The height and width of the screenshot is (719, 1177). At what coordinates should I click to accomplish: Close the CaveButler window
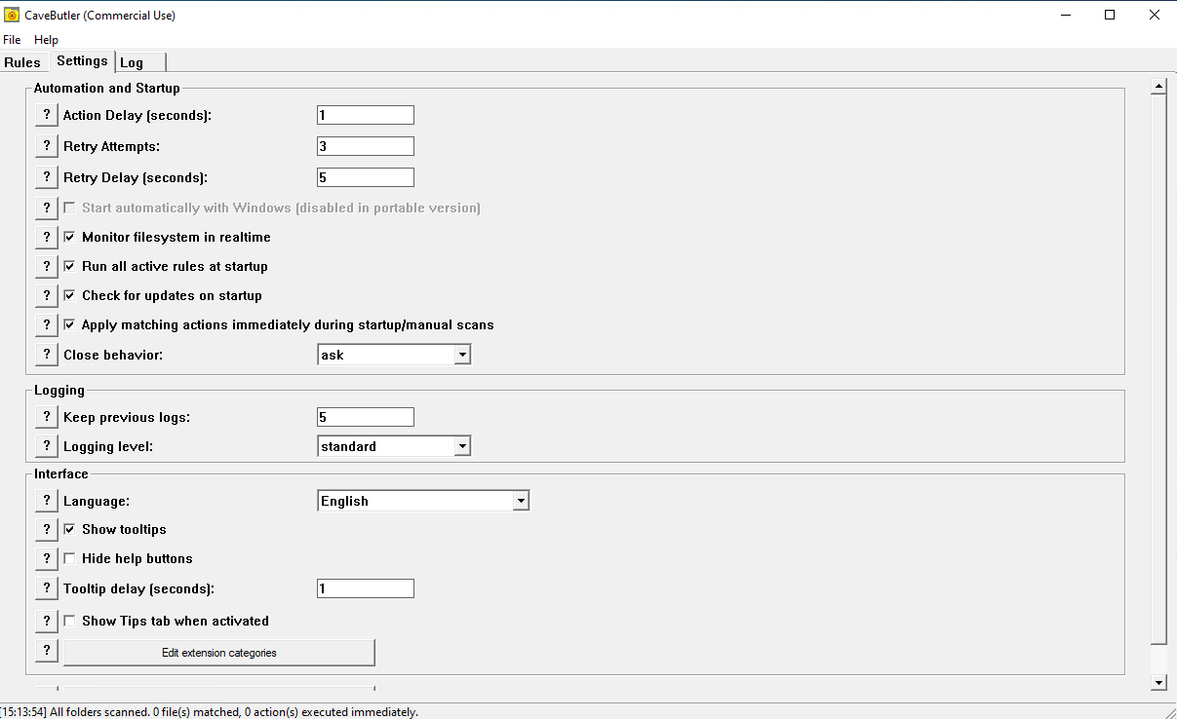coord(1155,16)
